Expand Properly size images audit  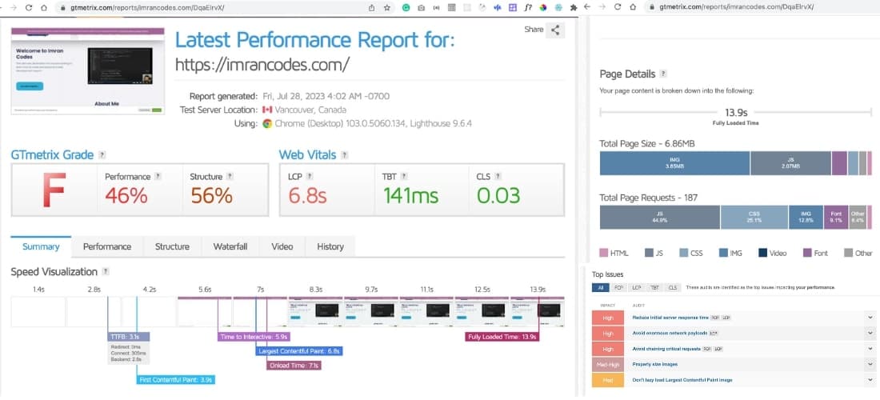[x=870, y=364]
